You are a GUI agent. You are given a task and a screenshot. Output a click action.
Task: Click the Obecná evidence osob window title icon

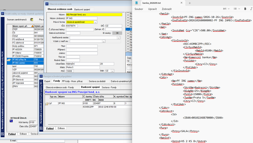pos(47,4)
